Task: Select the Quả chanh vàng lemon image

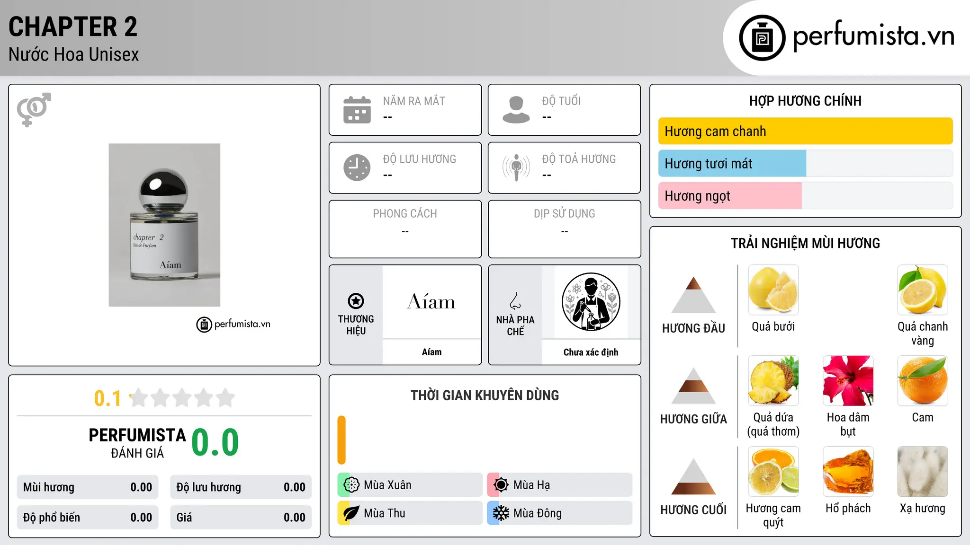Action: (x=923, y=290)
